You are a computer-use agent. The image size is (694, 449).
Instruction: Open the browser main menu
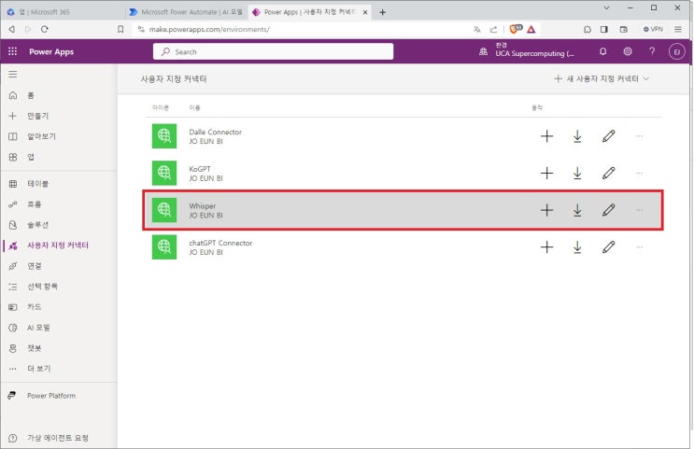(x=678, y=29)
